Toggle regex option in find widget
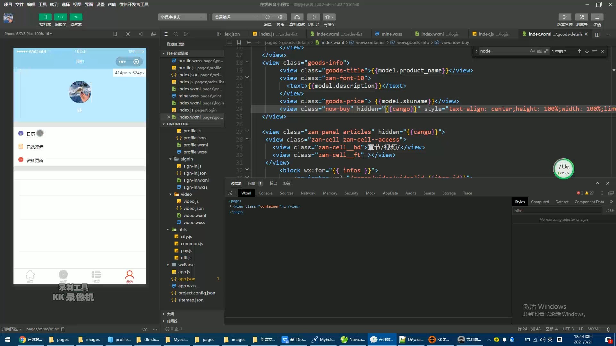 [546, 51]
